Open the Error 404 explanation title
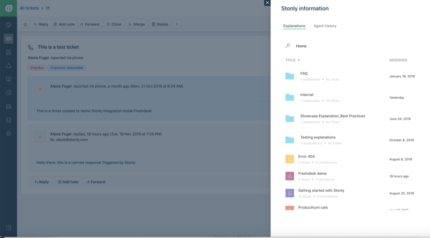The width and height of the screenshot is (430, 238). click(306, 156)
